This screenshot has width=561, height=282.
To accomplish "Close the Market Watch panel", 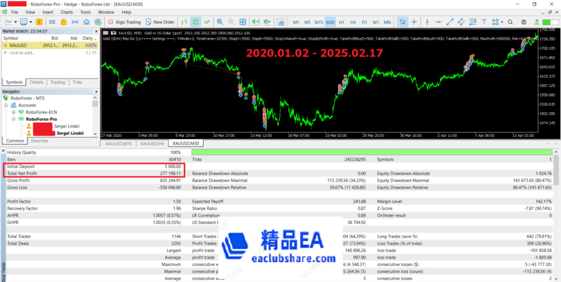I will [95, 31].
